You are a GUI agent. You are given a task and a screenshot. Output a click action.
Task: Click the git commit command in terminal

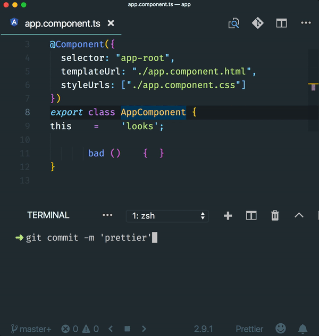pyautogui.click(x=88, y=238)
